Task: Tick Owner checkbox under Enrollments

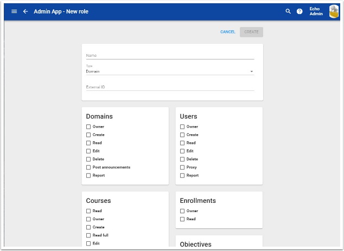Action: [x=182, y=211]
